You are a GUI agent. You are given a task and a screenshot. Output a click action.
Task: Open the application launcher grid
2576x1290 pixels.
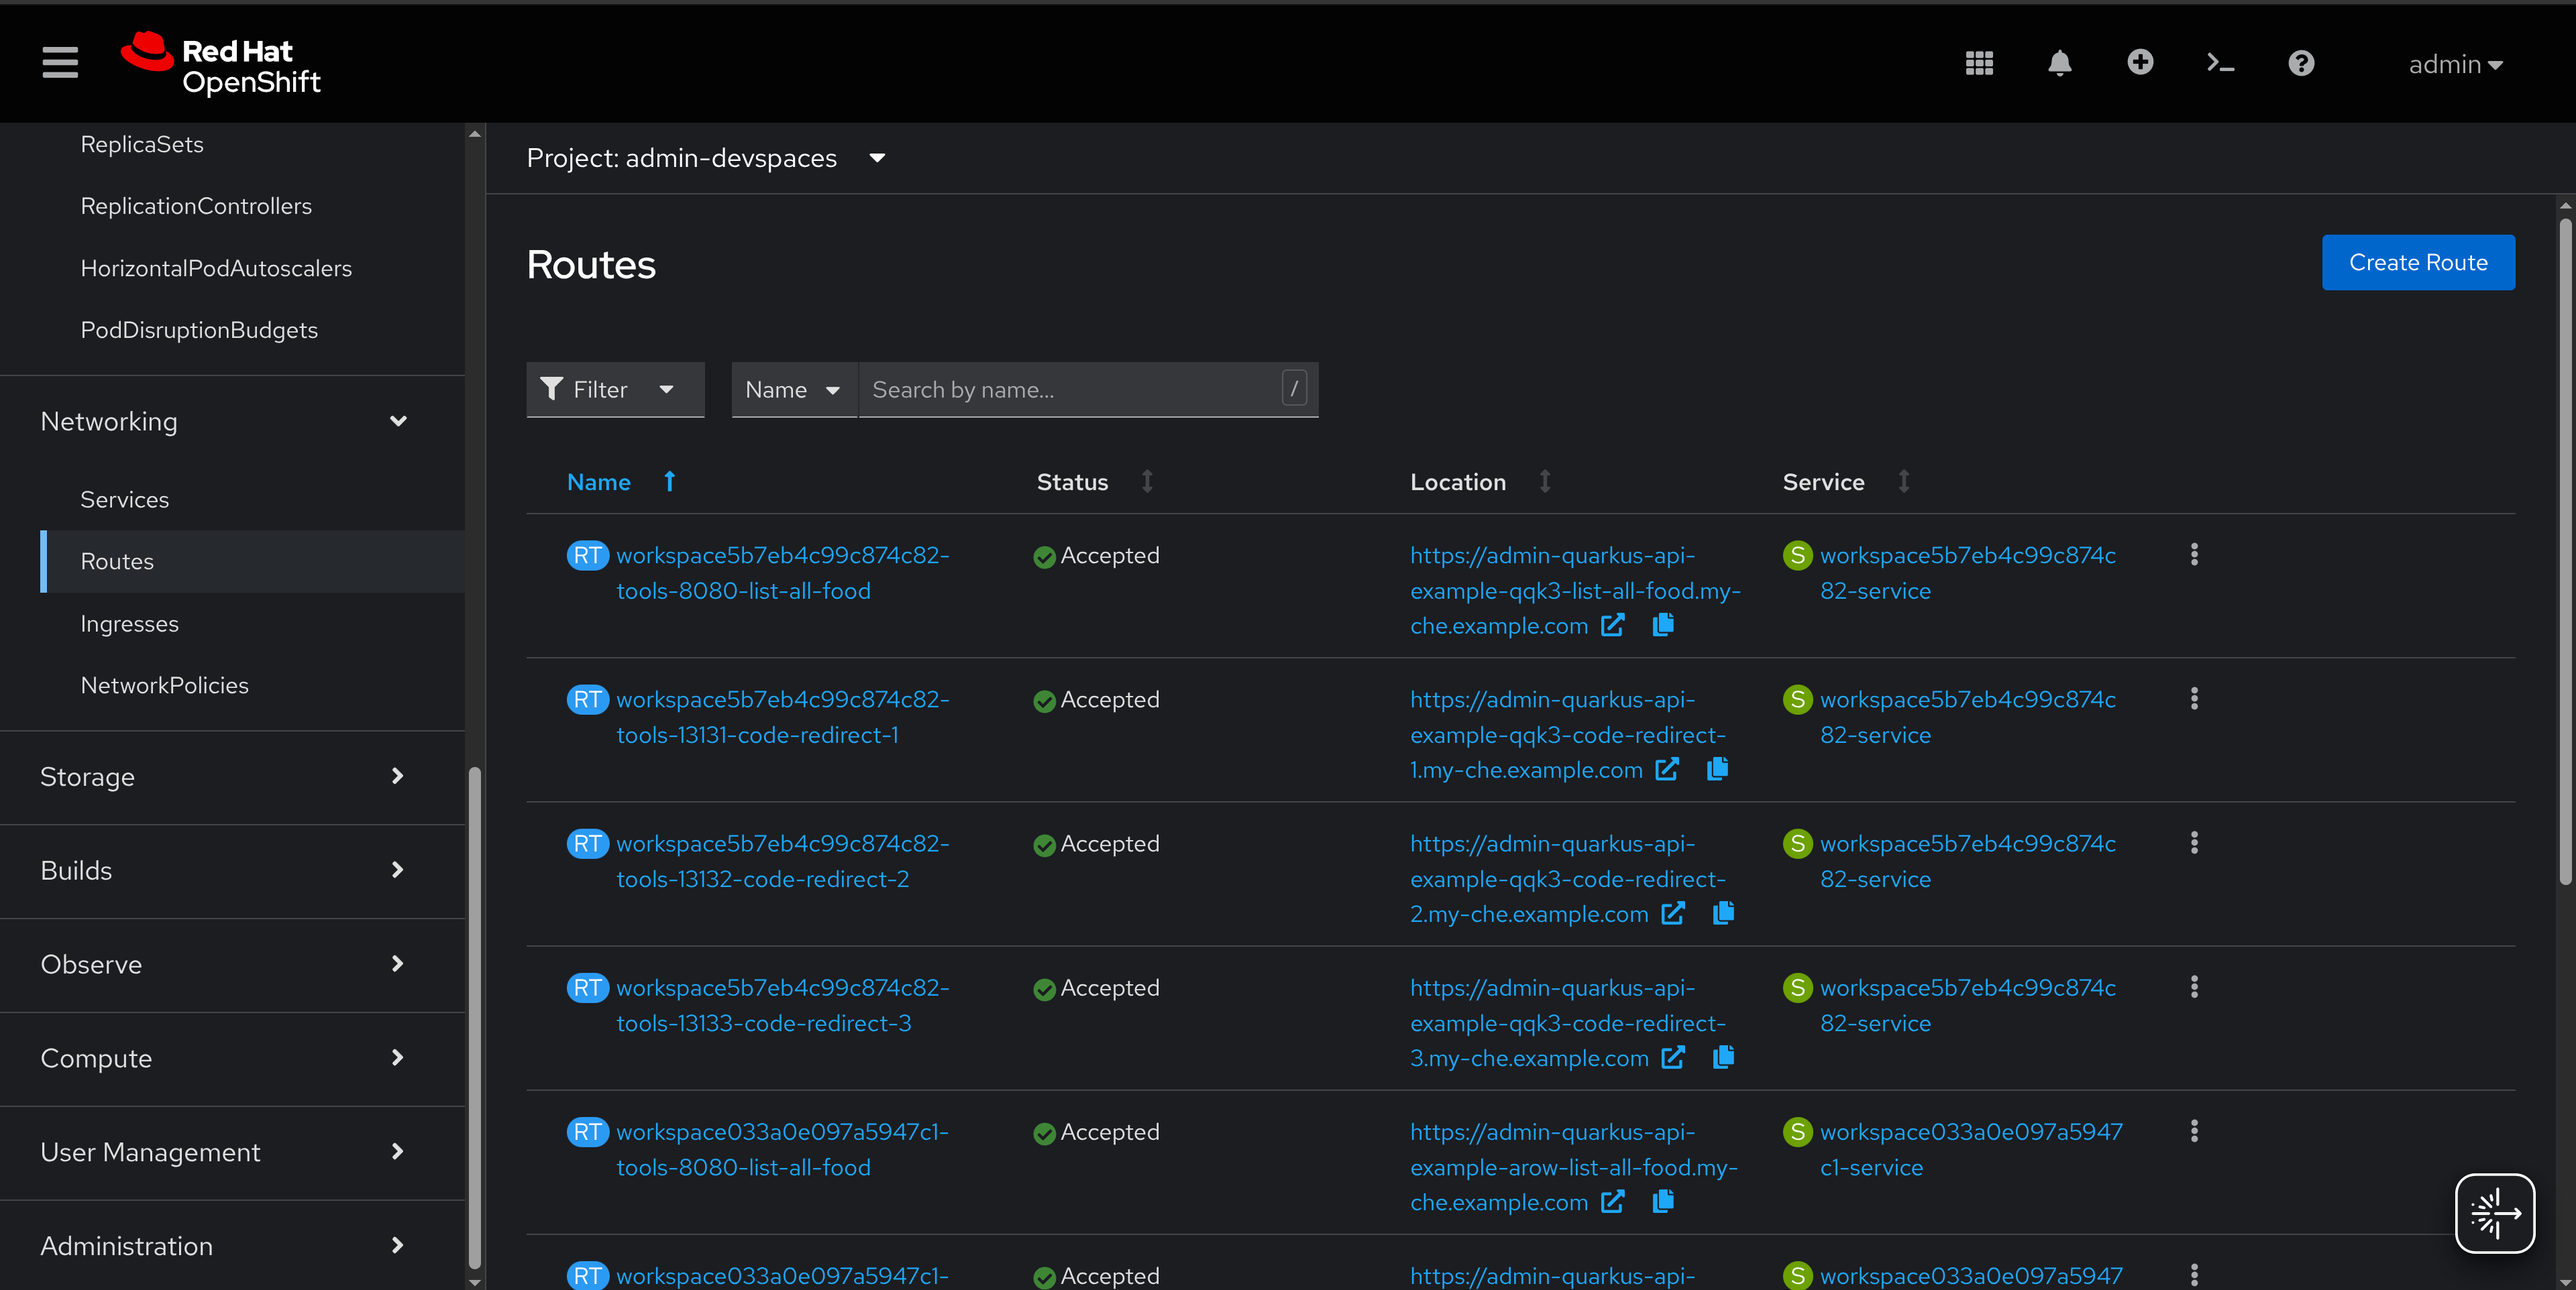[x=1979, y=64]
